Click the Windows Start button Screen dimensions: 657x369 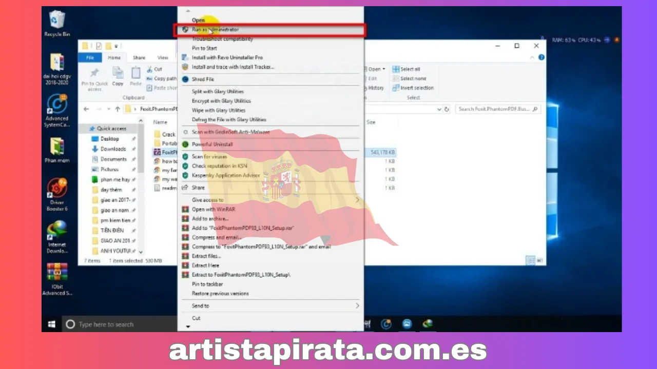(x=51, y=324)
